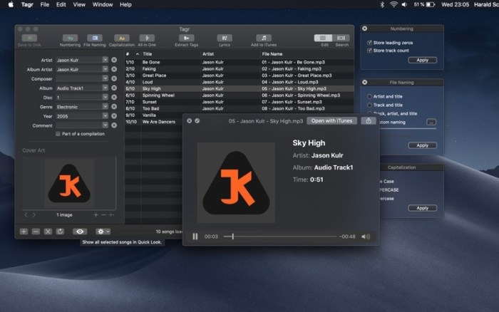Open the All in One tool
This screenshot has width=499, height=312.
tap(147, 38)
